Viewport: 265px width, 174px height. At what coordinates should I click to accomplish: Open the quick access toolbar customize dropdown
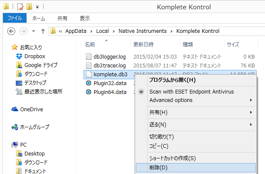tap(38, 7)
